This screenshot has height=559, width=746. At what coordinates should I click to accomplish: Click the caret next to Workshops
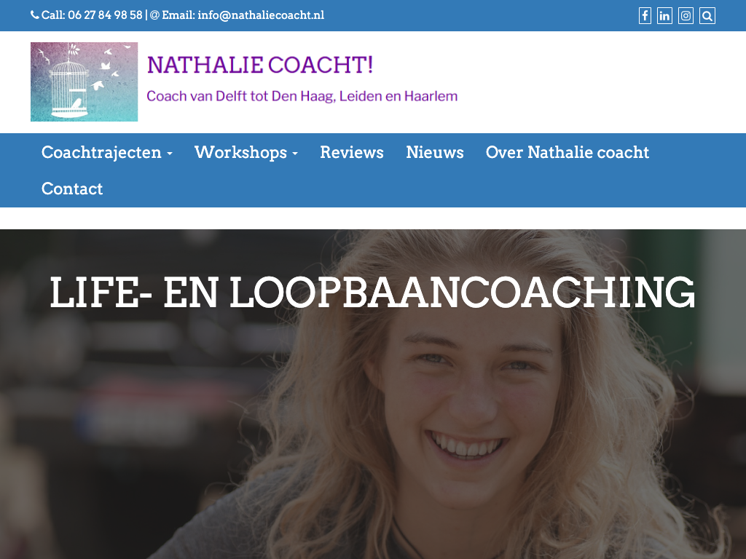click(x=295, y=154)
